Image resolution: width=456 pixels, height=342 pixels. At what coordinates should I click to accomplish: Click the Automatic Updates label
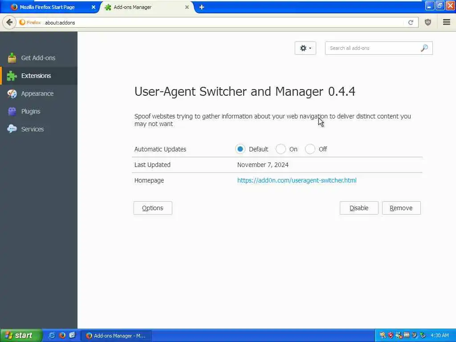[160, 149]
